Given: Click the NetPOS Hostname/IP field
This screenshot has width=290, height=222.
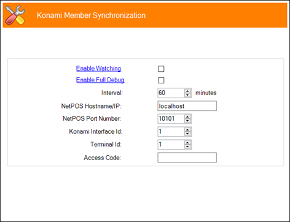Looking at the screenshot, I should tap(187, 106).
